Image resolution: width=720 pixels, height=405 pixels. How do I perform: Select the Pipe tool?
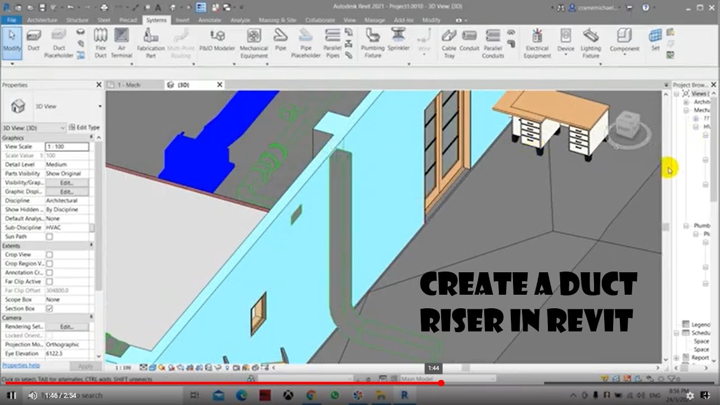click(280, 40)
